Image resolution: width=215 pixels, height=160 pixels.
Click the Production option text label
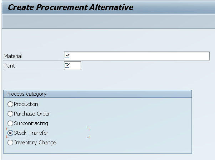(x=26, y=104)
